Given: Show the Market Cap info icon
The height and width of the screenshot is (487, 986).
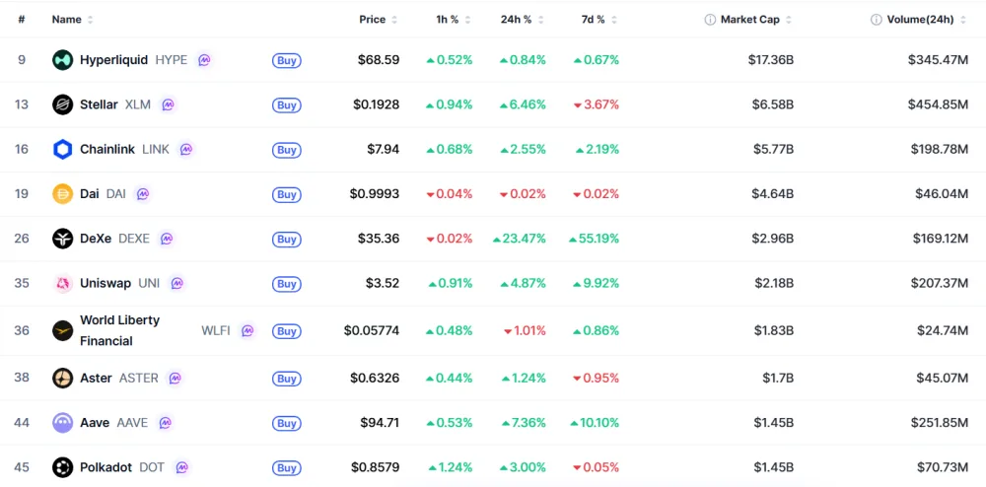Looking at the screenshot, I should point(710,20).
